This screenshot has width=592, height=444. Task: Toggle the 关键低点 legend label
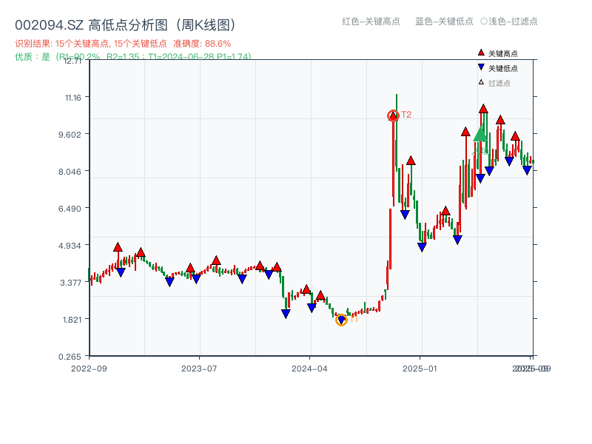pyautogui.click(x=503, y=68)
